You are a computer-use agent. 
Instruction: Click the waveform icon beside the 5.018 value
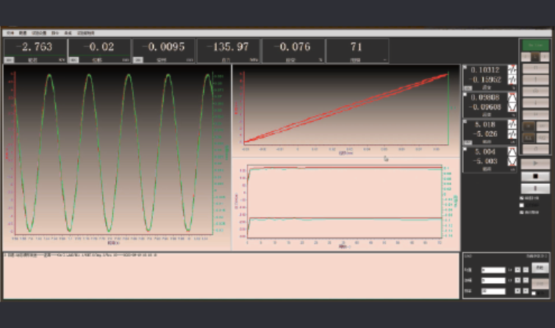point(512,125)
